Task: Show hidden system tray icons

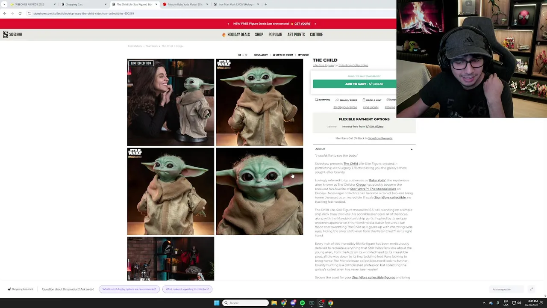Action: pyautogui.click(x=484, y=303)
